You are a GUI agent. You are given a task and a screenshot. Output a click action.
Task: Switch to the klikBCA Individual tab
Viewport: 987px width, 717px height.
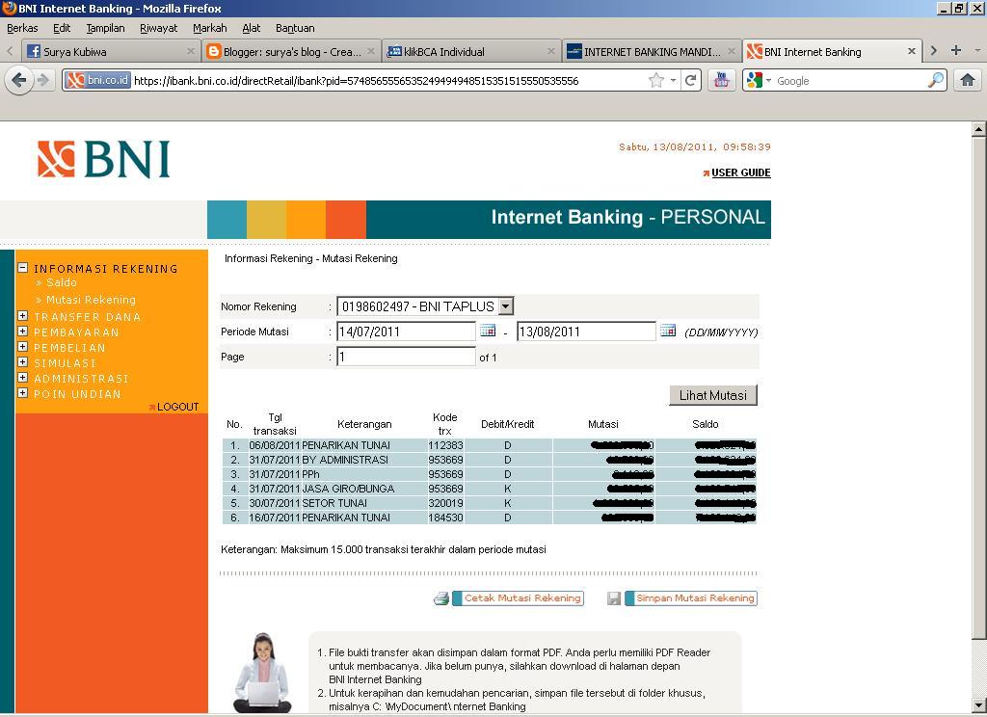click(x=470, y=52)
